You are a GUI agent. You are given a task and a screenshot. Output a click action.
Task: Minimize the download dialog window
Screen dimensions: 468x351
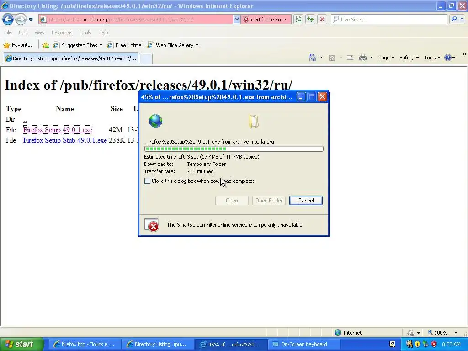(x=301, y=97)
